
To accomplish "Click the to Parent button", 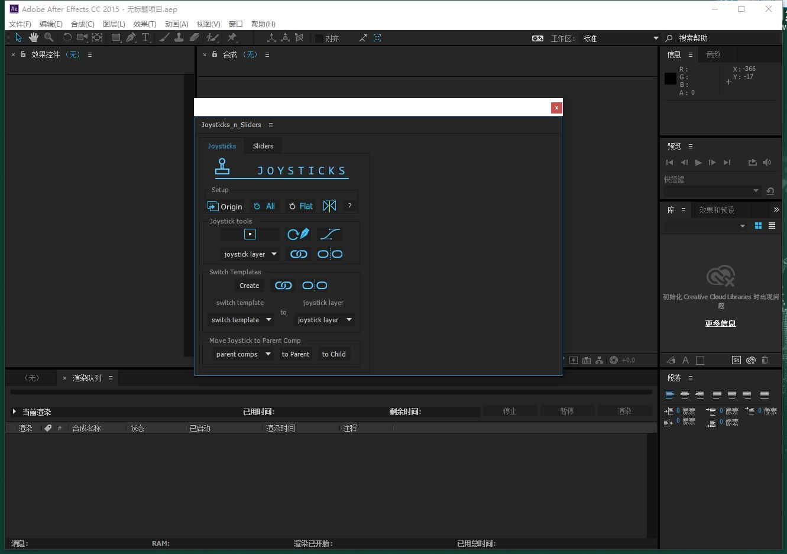I will click(x=296, y=354).
